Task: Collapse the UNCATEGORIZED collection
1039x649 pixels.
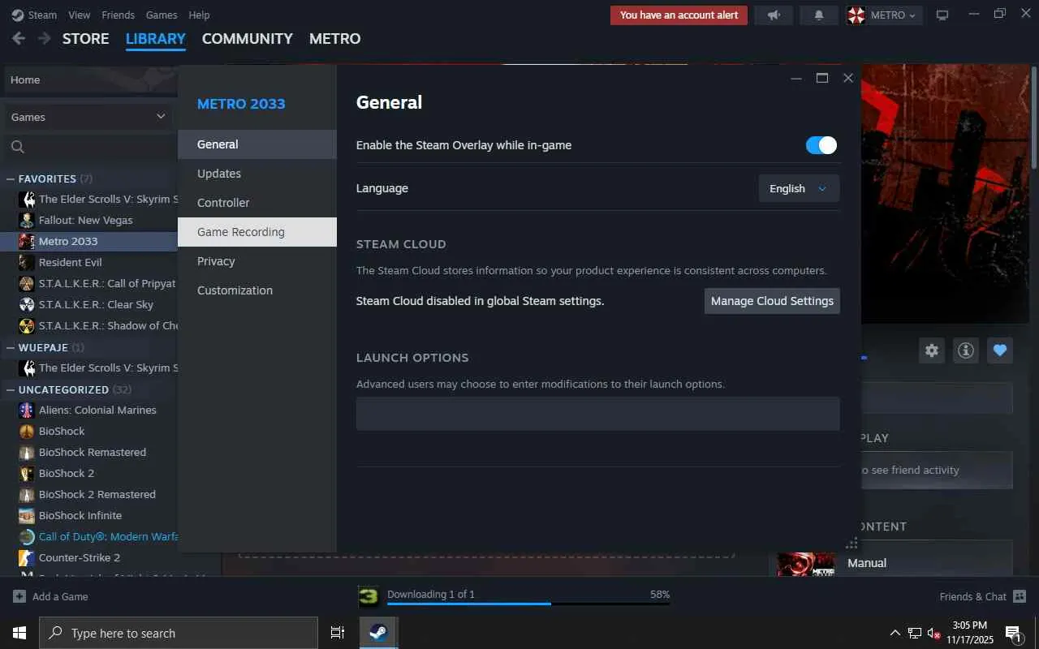Action: [x=11, y=389]
